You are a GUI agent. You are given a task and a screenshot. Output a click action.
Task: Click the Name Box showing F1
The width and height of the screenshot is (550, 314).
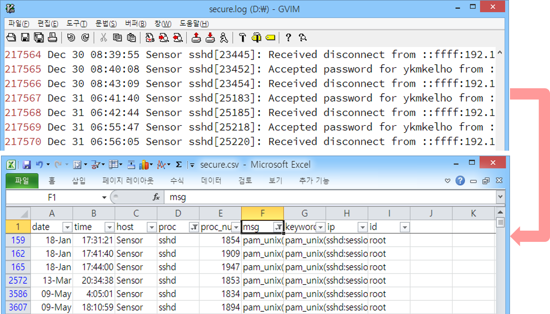53,197
